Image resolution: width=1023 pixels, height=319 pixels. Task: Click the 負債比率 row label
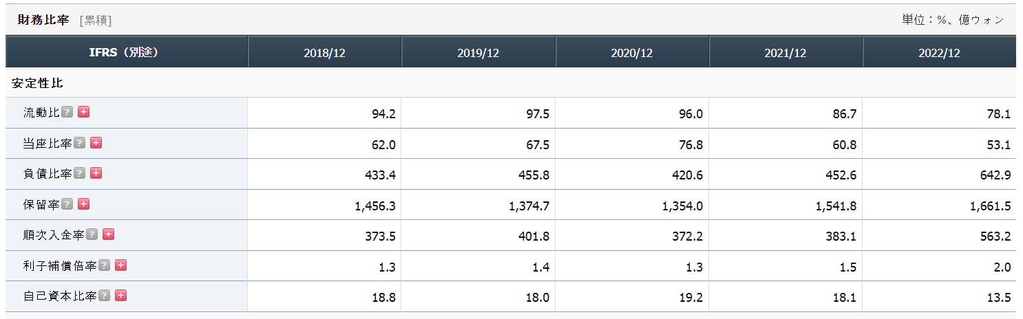point(48,174)
